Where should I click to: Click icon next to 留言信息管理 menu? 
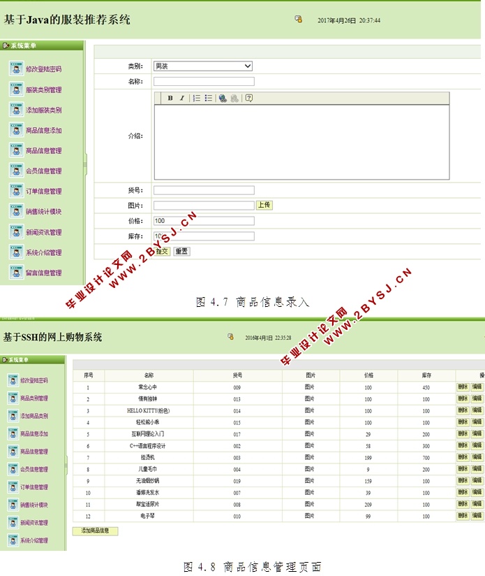tap(17, 272)
